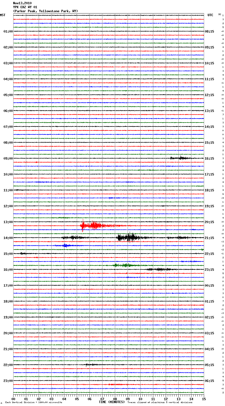225x406 pixels.
Task: Click the "21:00" MST hour label
Action: pos(8,349)
